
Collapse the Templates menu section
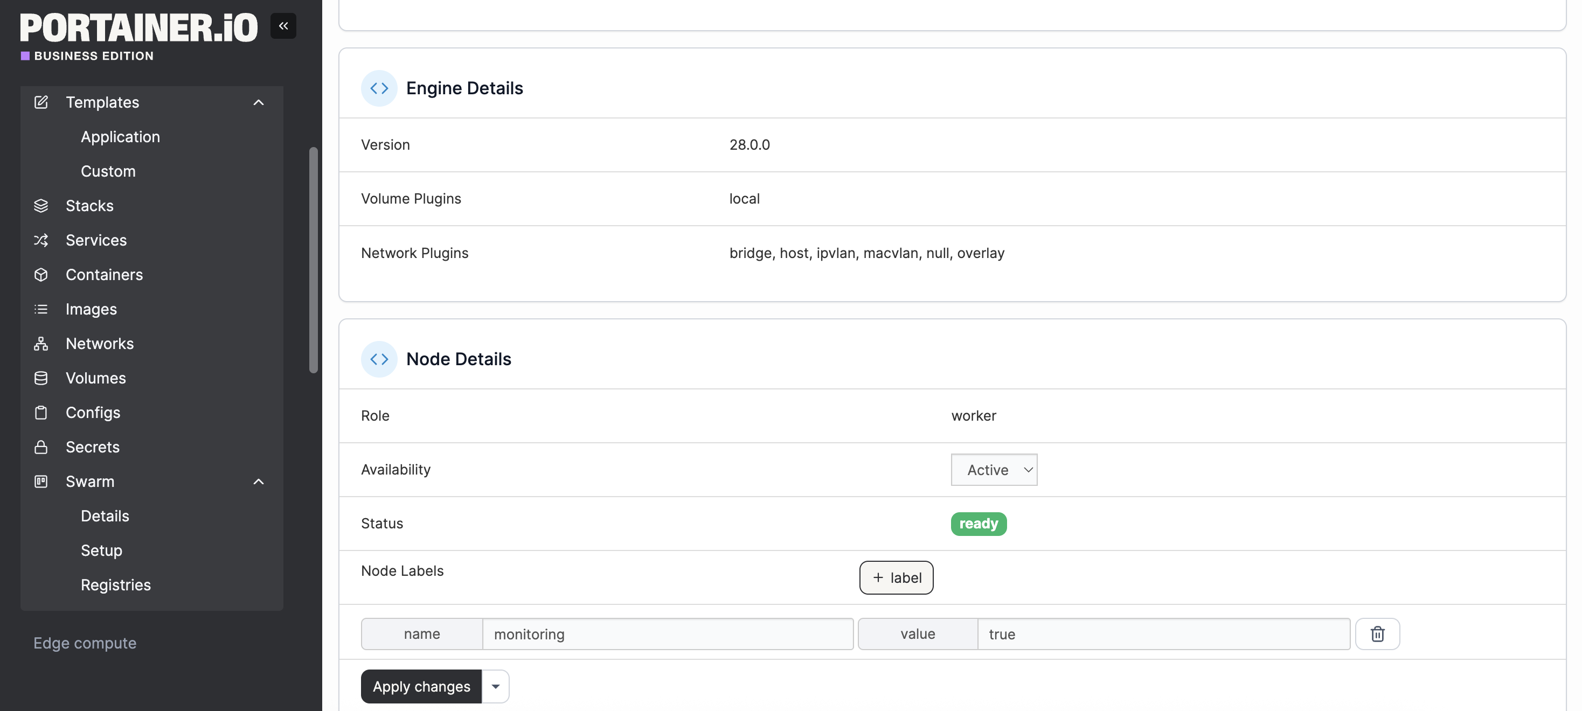pos(259,102)
